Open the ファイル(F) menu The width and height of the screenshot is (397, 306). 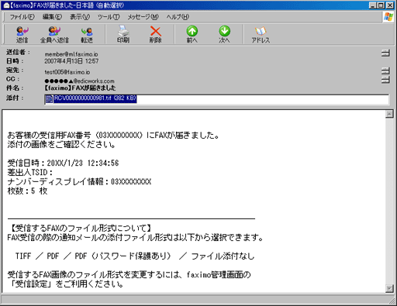coord(22,17)
